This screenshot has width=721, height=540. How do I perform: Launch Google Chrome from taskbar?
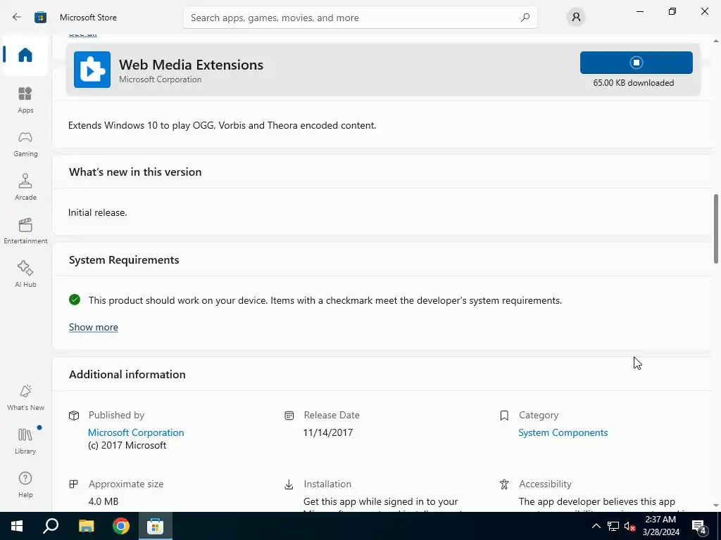[121, 526]
